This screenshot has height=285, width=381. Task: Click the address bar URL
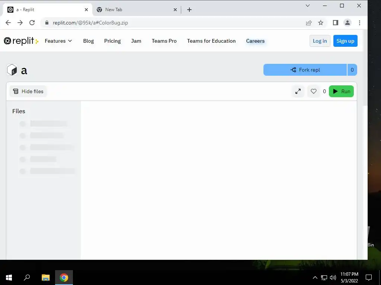[90, 23]
